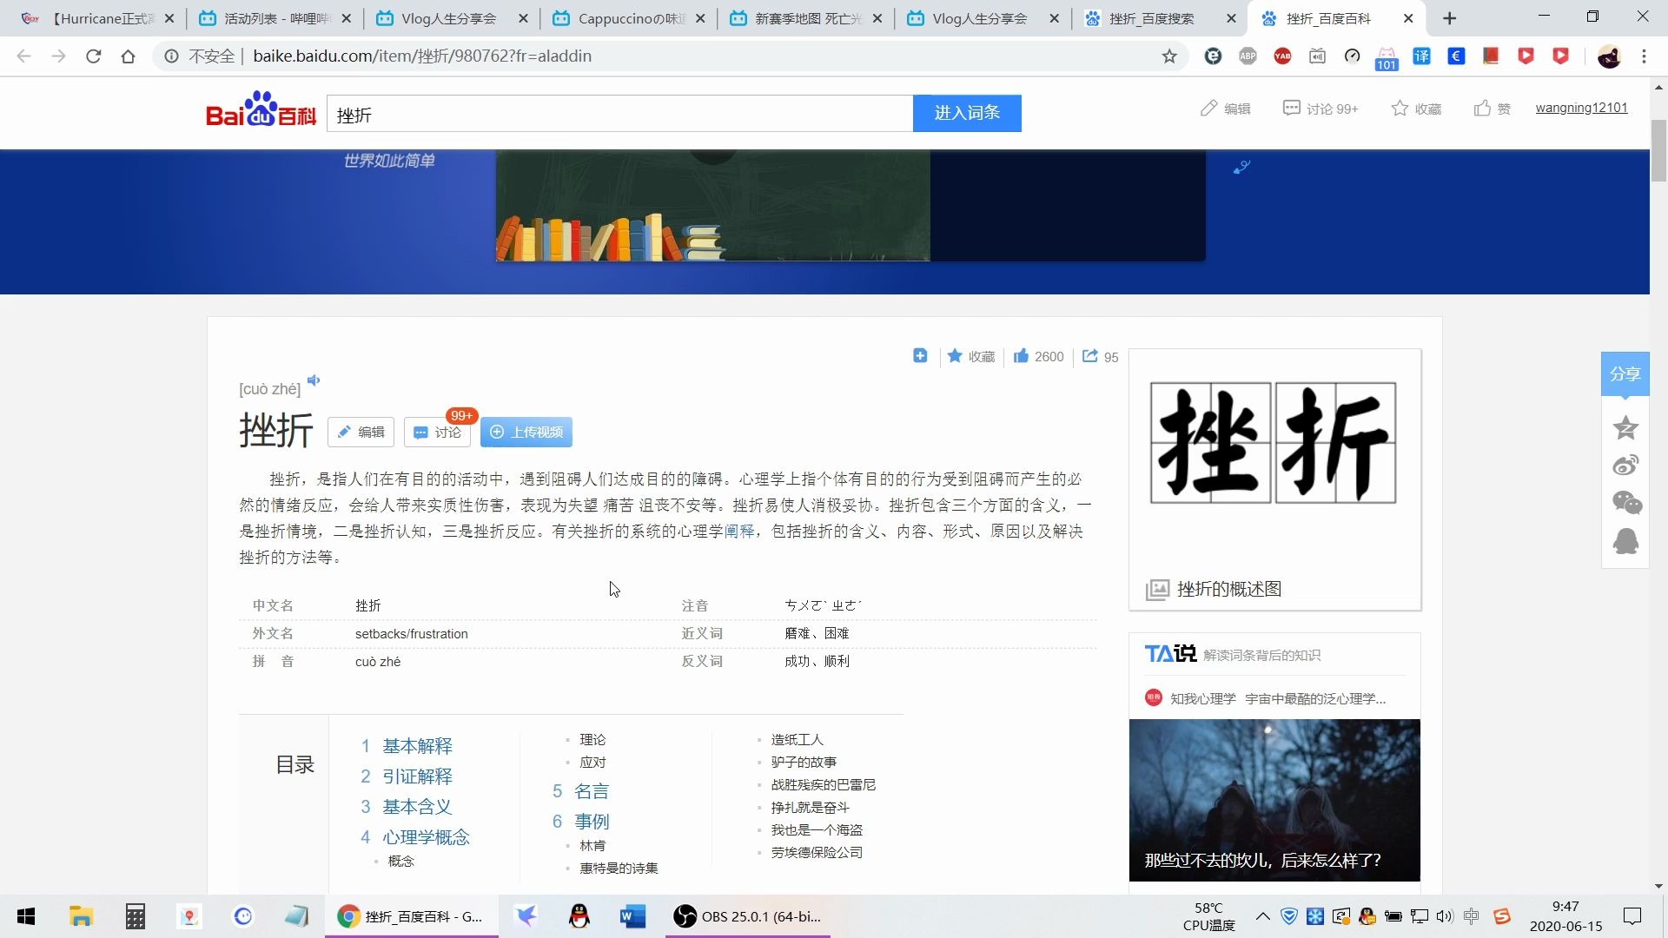Screen dimensions: 1668x938
Task: Open Windows Start menu
Action: 26,916
